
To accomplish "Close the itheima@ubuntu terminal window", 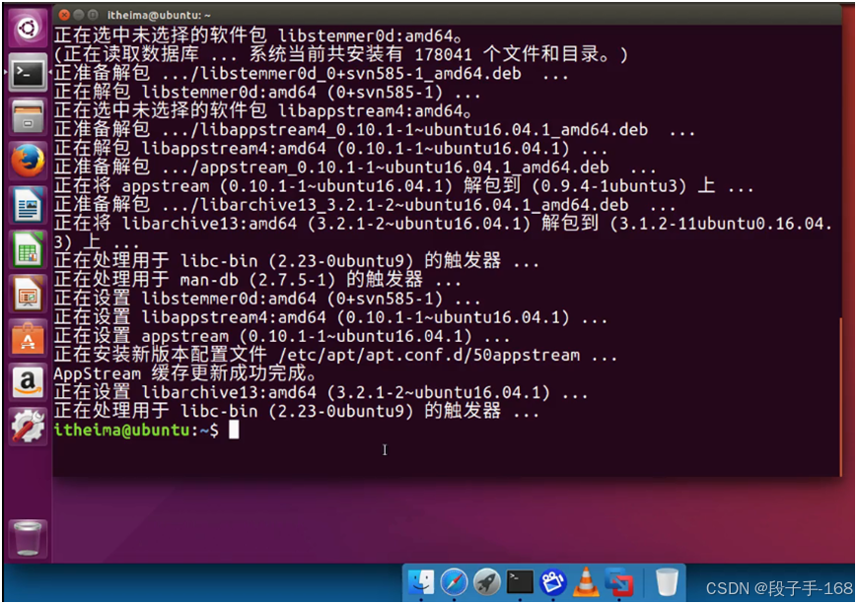I will click(64, 15).
